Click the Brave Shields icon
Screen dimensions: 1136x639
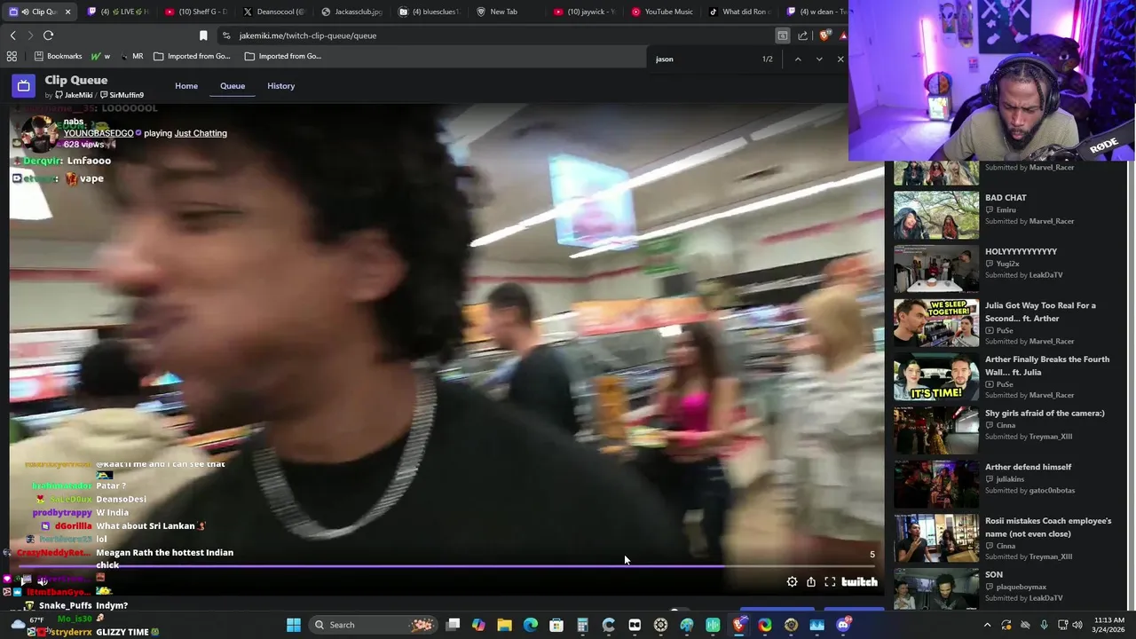click(825, 35)
